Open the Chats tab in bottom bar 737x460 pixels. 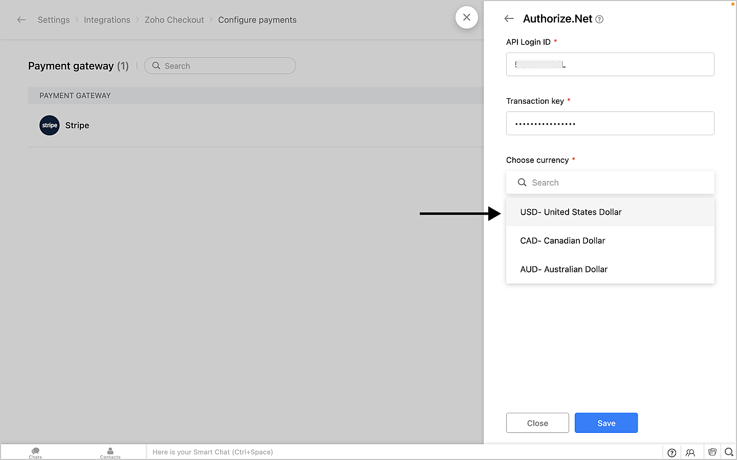click(35, 453)
